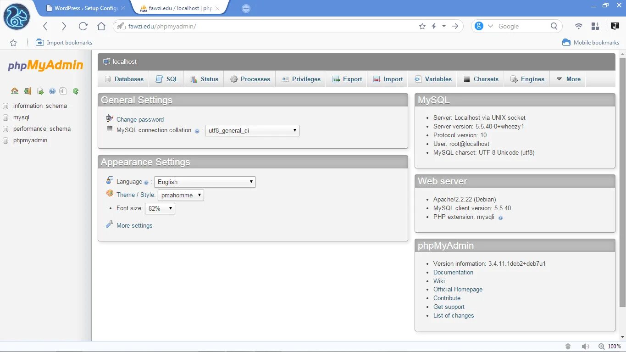Viewport: 626px width, 352px height.
Task: Select the mysql database in sidebar
Action: tap(21, 117)
